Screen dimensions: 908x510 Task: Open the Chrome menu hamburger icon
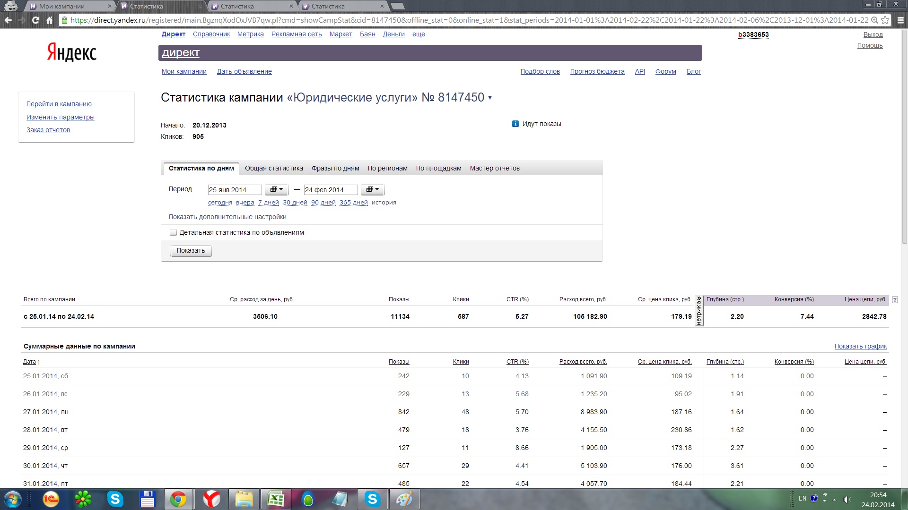pos(900,20)
